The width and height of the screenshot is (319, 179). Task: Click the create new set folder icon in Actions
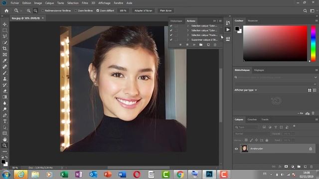click(x=201, y=45)
